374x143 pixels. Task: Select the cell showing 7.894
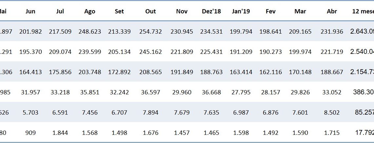tap(151, 113)
